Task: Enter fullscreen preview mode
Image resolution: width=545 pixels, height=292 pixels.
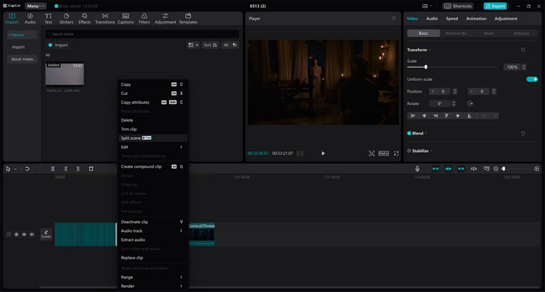Action: pyautogui.click(x=396, y=153)
